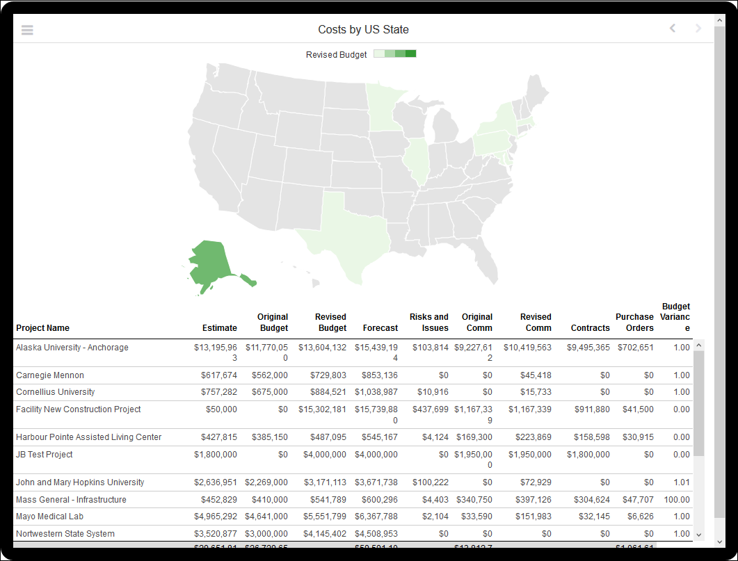This screenshot has height=561, width=738.
Task: Sort by Risks and Issues column header
Action: click(428, 322)
